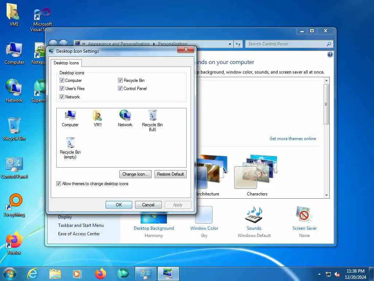Open the Screen Saver icon in Personalization
Screen dimensions: 374x281
(304, 214)
